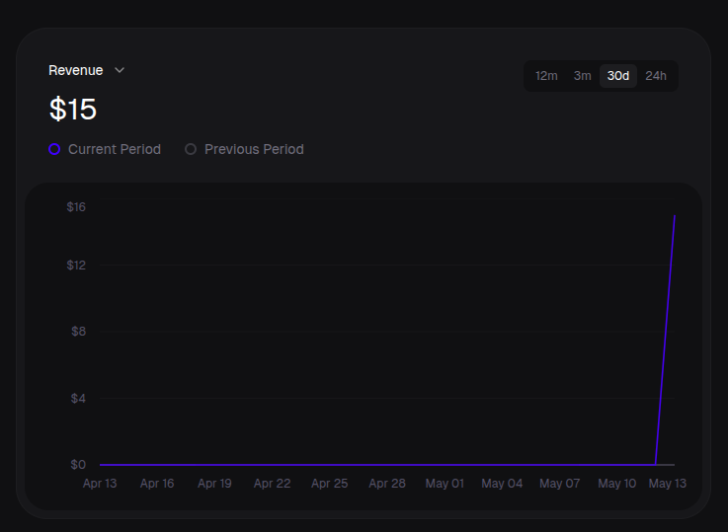Select the 30d time range tab
The width and height of the screenshot is (728, 532).
(x=618, y=76)
